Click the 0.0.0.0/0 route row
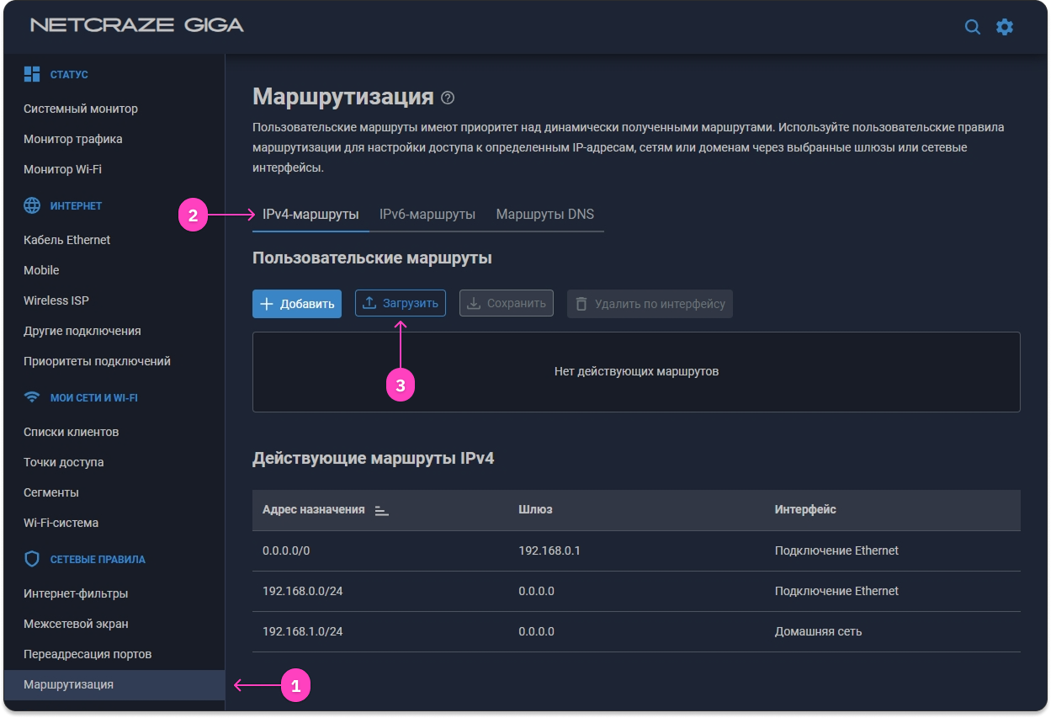This screenshot has height=718, width=1051. coord(635,550)
